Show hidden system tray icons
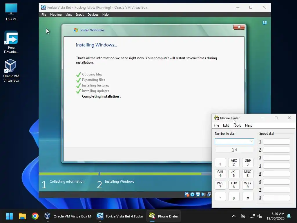The image size is (297, 223). coord(234,216)
